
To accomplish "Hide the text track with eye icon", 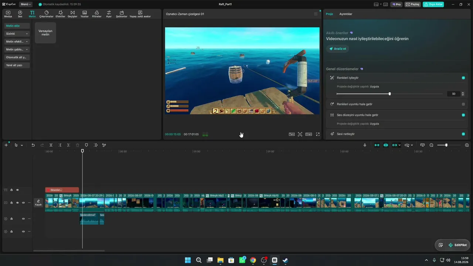I will click(x=17, y=190).
